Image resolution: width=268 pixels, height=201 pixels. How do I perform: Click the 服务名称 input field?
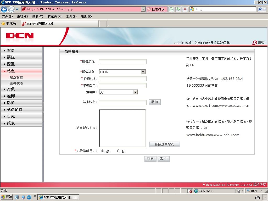click(x=123, y=62)
